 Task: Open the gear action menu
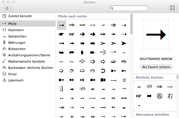(8, 8)
